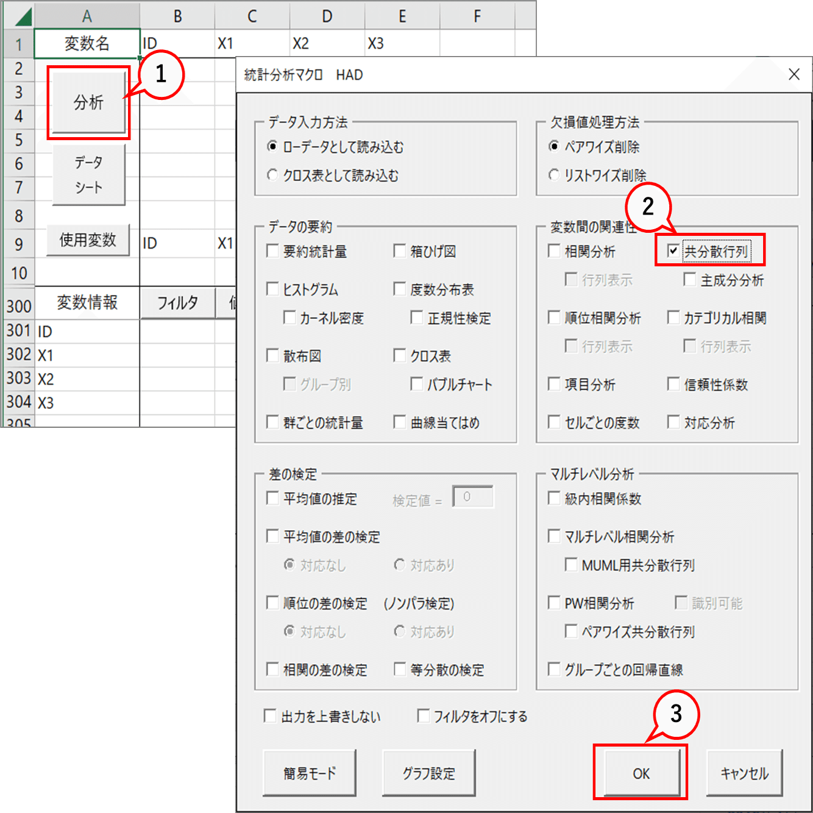Screen dimensions: 813x813
Task: Select クロス表として読み込む radio button
Action: [272, 175]
